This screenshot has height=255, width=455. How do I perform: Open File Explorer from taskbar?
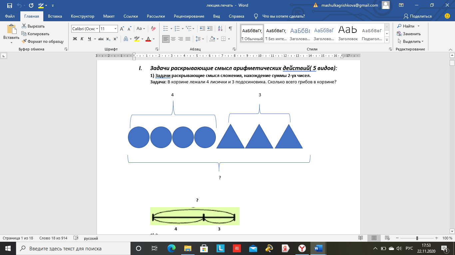tap(188, 248)
